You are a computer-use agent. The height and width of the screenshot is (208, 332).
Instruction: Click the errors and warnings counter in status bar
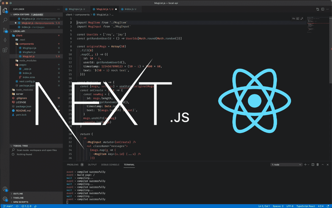[27, 206]
